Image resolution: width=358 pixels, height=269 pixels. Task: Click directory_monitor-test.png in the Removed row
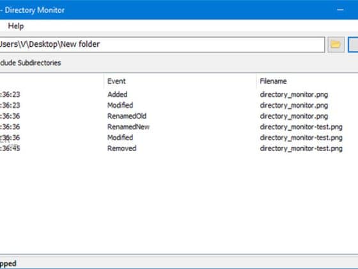point(301,149)
